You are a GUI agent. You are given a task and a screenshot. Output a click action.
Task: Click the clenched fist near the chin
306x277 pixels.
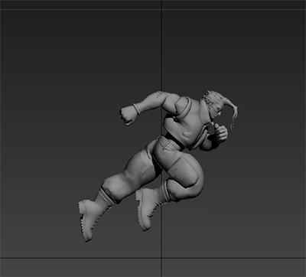click(x=221, y=132)
